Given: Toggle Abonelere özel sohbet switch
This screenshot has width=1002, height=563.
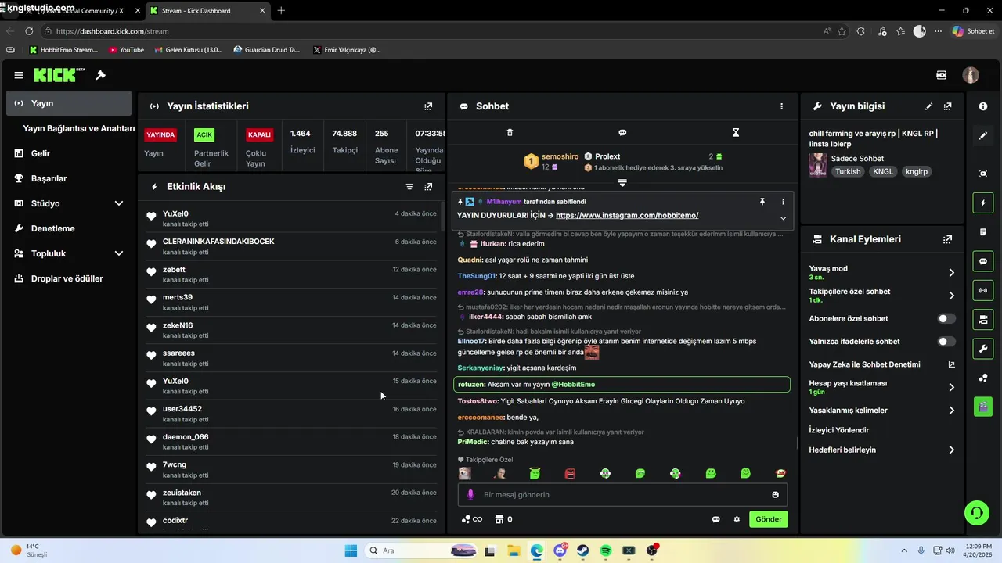Looking at the screenshot, I should (946, 319).
